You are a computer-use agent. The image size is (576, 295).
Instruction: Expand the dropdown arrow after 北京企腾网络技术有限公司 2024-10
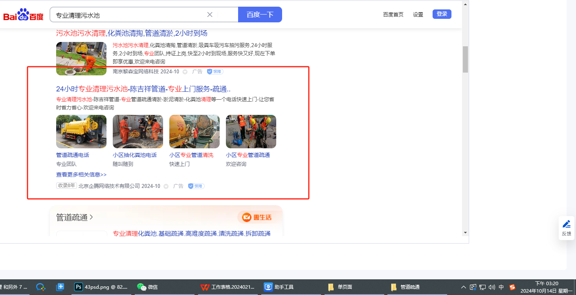[166, 186]
